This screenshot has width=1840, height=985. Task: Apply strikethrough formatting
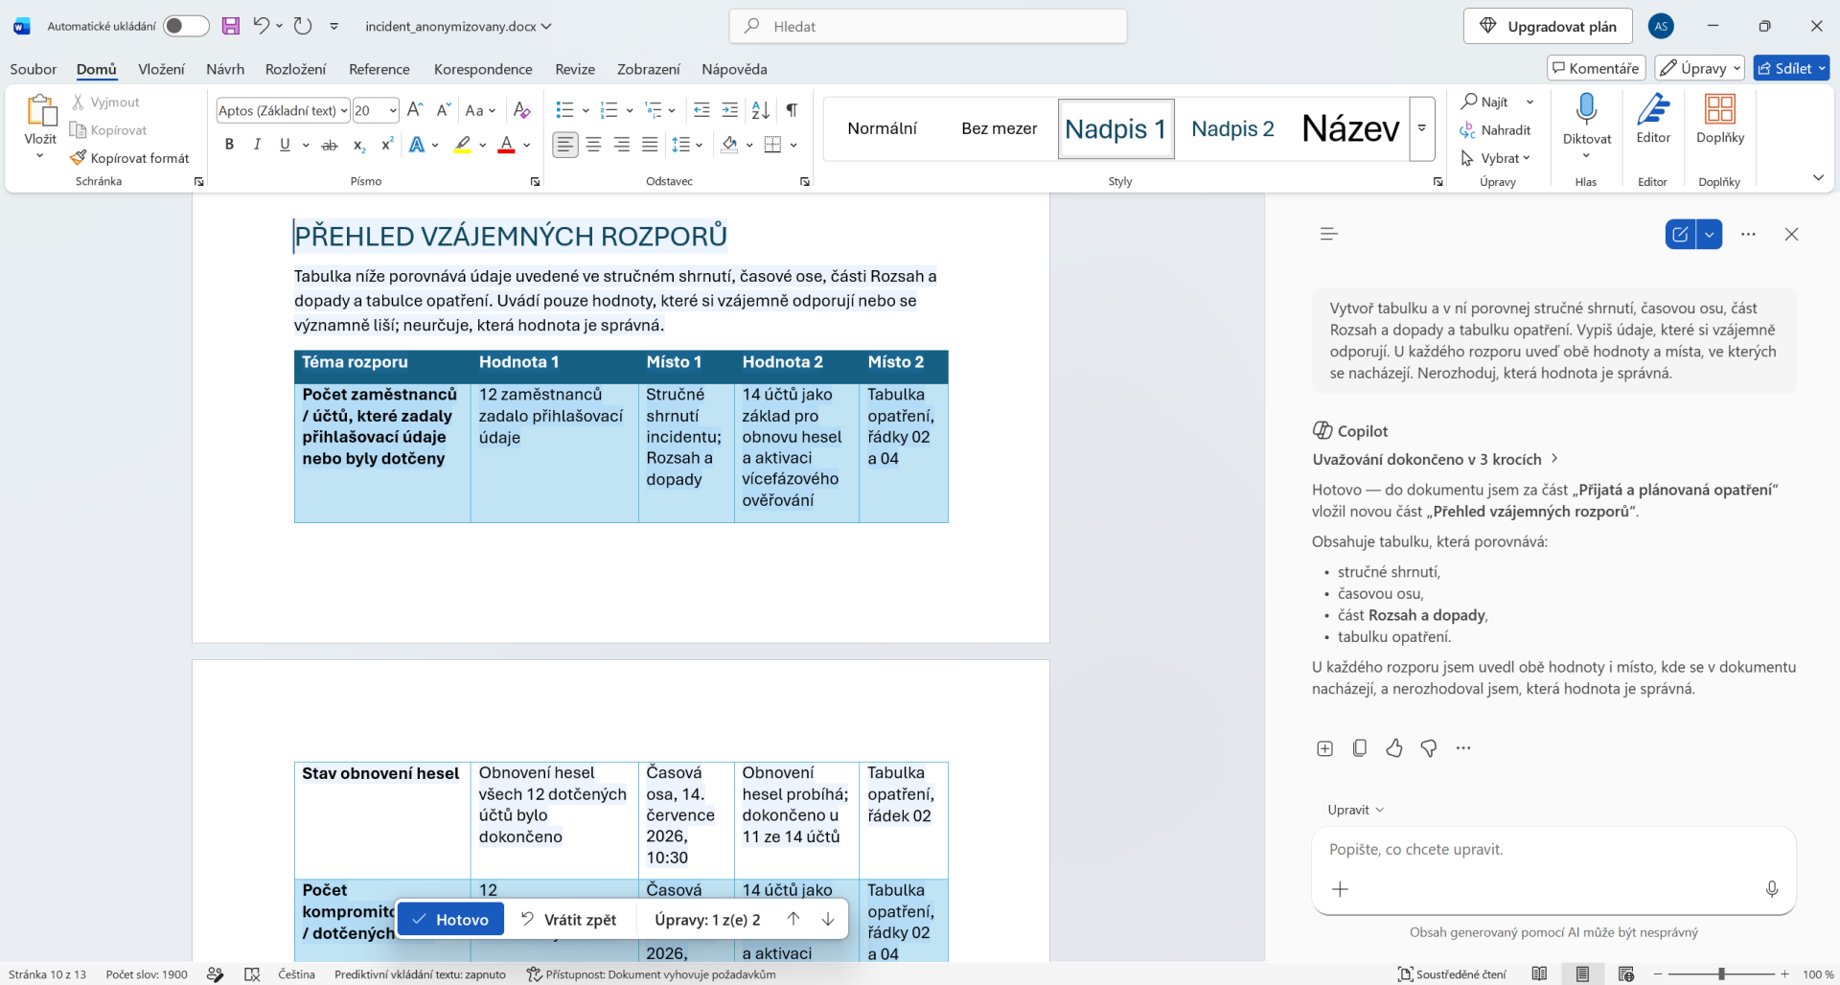[x=330, y=145]
